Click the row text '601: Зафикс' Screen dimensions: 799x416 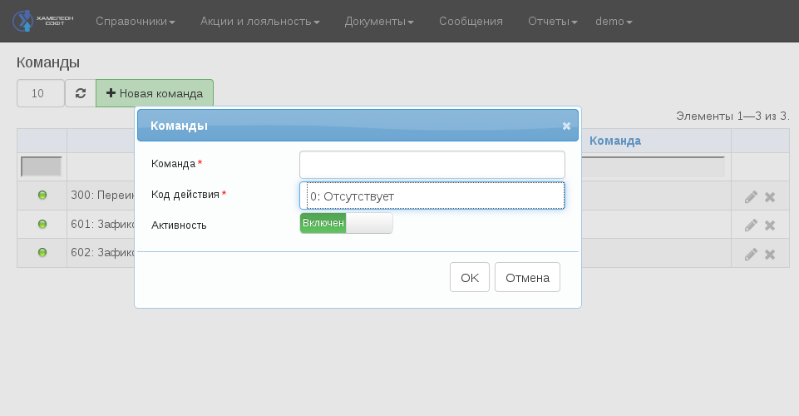[102, 224]
